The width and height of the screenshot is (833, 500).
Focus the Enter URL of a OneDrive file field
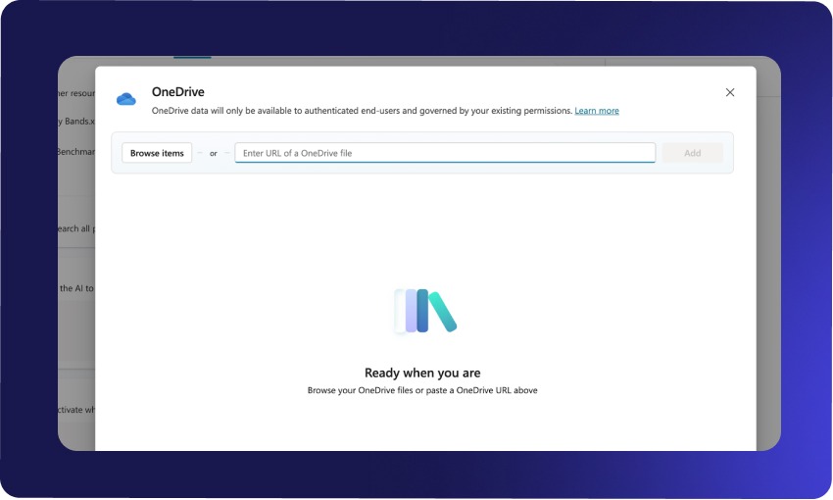click(444, 153)
